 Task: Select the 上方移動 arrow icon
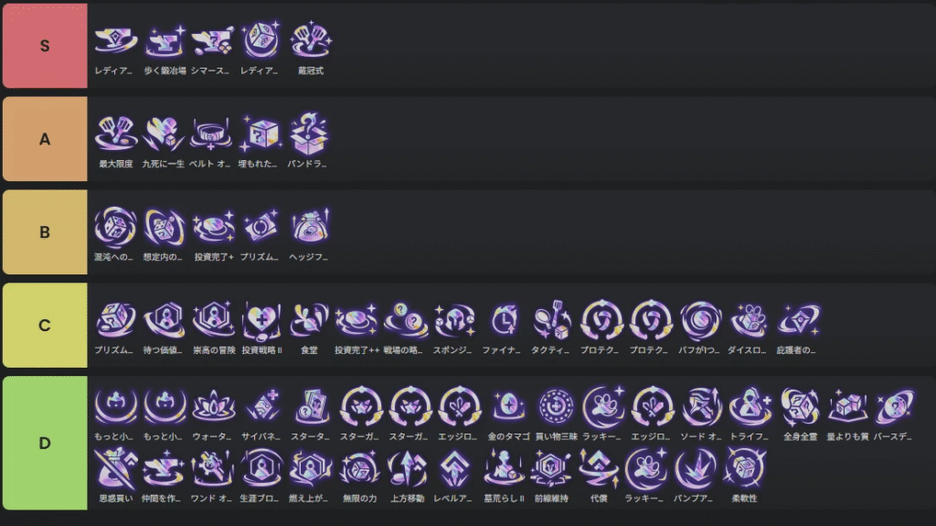[x=408, y=468]
